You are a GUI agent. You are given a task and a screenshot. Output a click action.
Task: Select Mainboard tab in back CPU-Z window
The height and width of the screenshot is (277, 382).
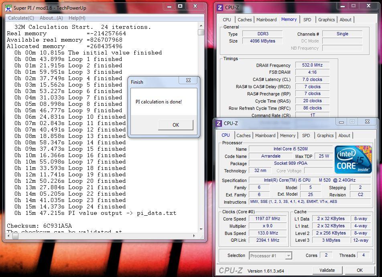click(x=266, y=20)
